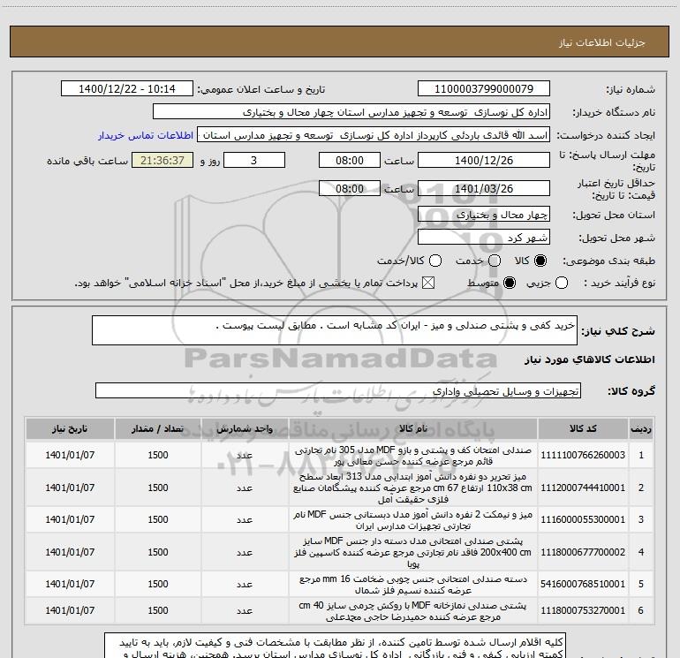Select the خدمت radio button
Screen dimensions: 680x658
pos(495,261)
